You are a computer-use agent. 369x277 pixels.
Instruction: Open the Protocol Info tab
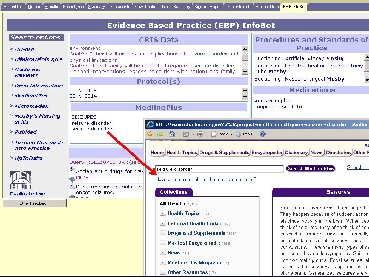click(x=267, y=7)
